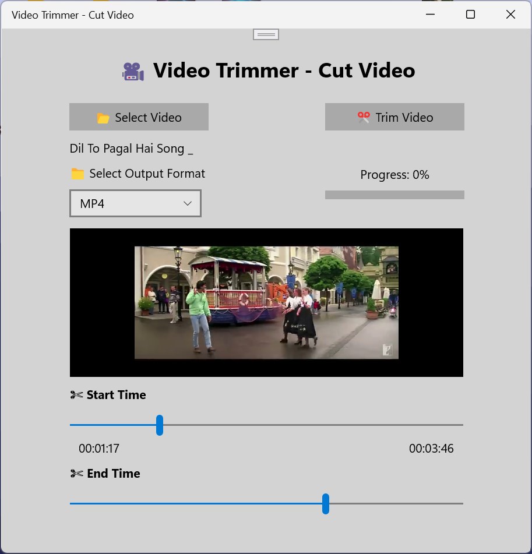The height and width of the screenshot is (554, 532).
Task: Click the end timestamp 00:03:46
Action: point(431,449)
